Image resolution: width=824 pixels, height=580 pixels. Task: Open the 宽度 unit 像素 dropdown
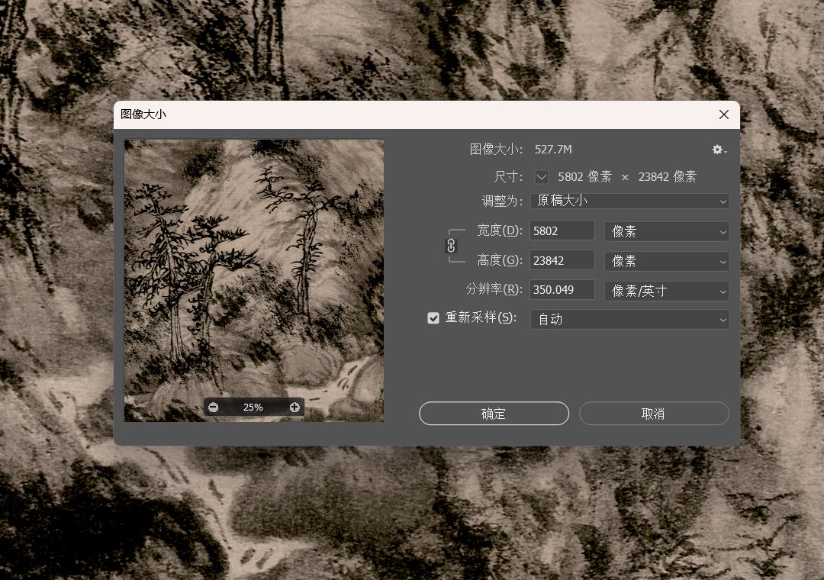667,231
